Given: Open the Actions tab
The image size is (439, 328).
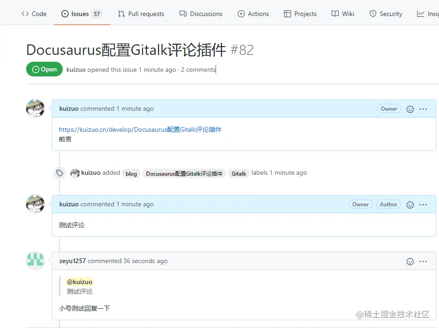Looking at the screenshot, I should 253,14.
